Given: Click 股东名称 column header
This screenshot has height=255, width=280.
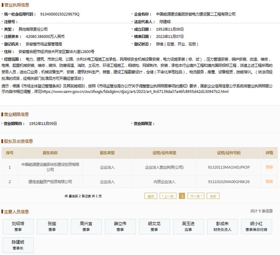Looking at the screenshot, I should pos(50,153).
